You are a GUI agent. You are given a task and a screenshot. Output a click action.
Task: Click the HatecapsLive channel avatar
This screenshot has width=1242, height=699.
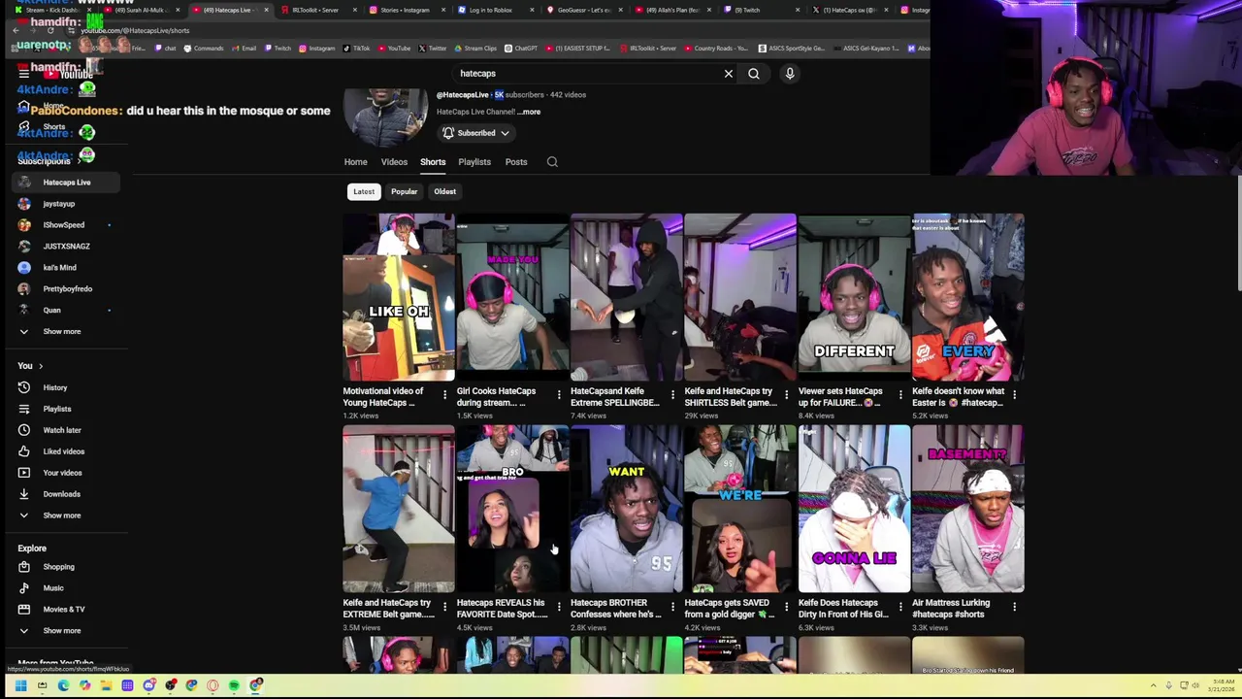(x=385, y=116)
